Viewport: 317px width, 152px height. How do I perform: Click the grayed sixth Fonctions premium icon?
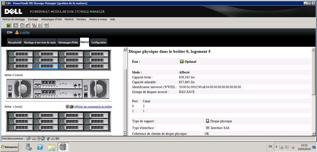click(52, 138)
